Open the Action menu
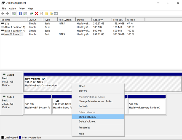 click(12, 9)
